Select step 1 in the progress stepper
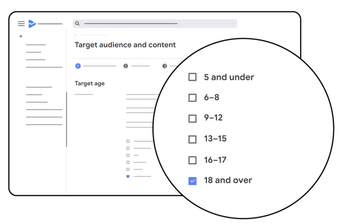The height and width of the screenshot is (224, 339). [78, 66]
